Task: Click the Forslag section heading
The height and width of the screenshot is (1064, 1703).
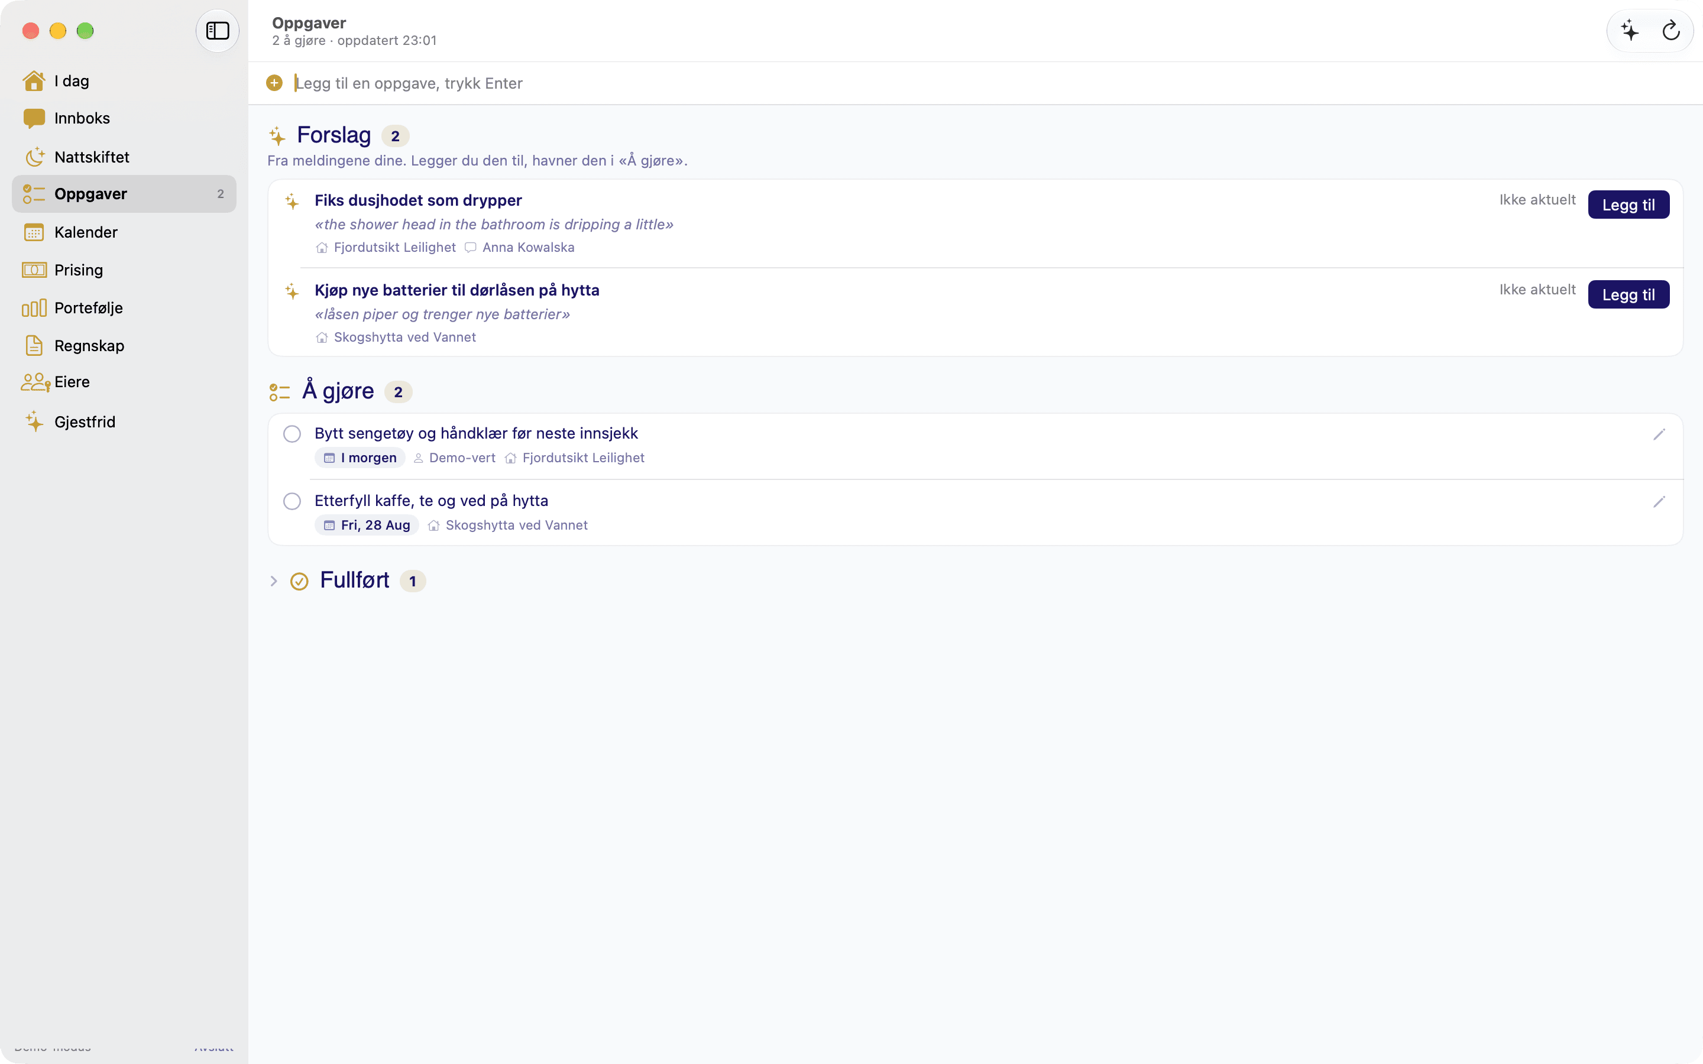Action: tap(334, 135)
